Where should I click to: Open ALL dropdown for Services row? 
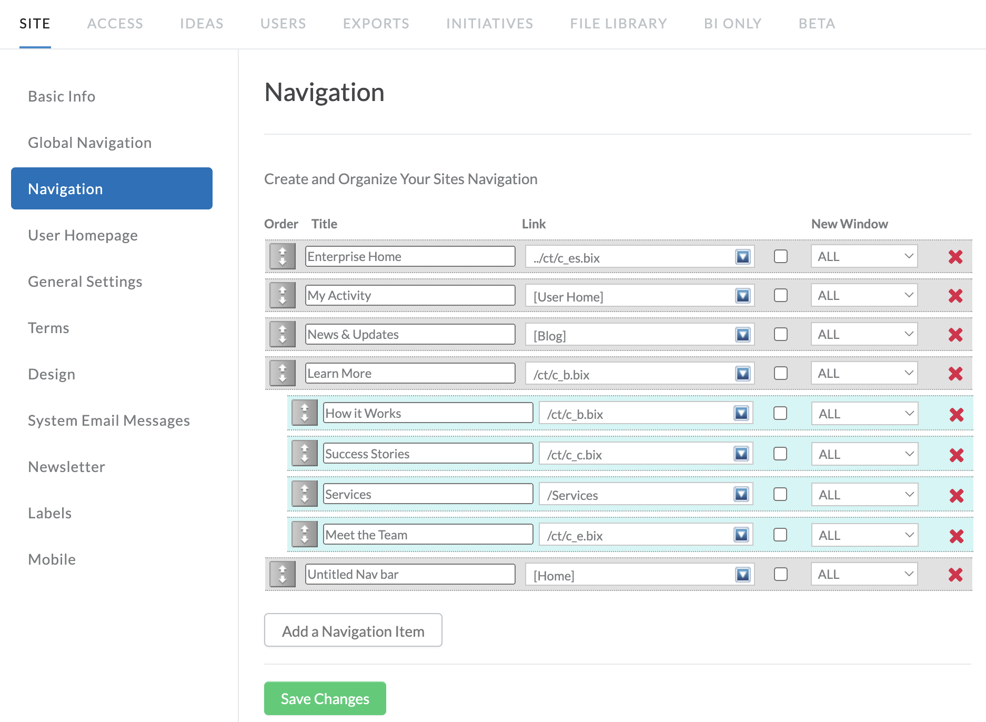865,495
